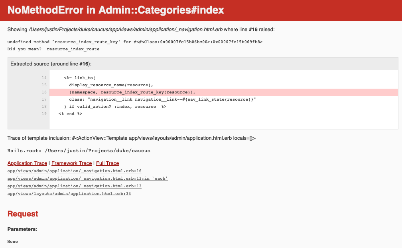Click the 'Did you mean? resource_index_route' suggestion
The image size is (402, 248).
point(53,49)
